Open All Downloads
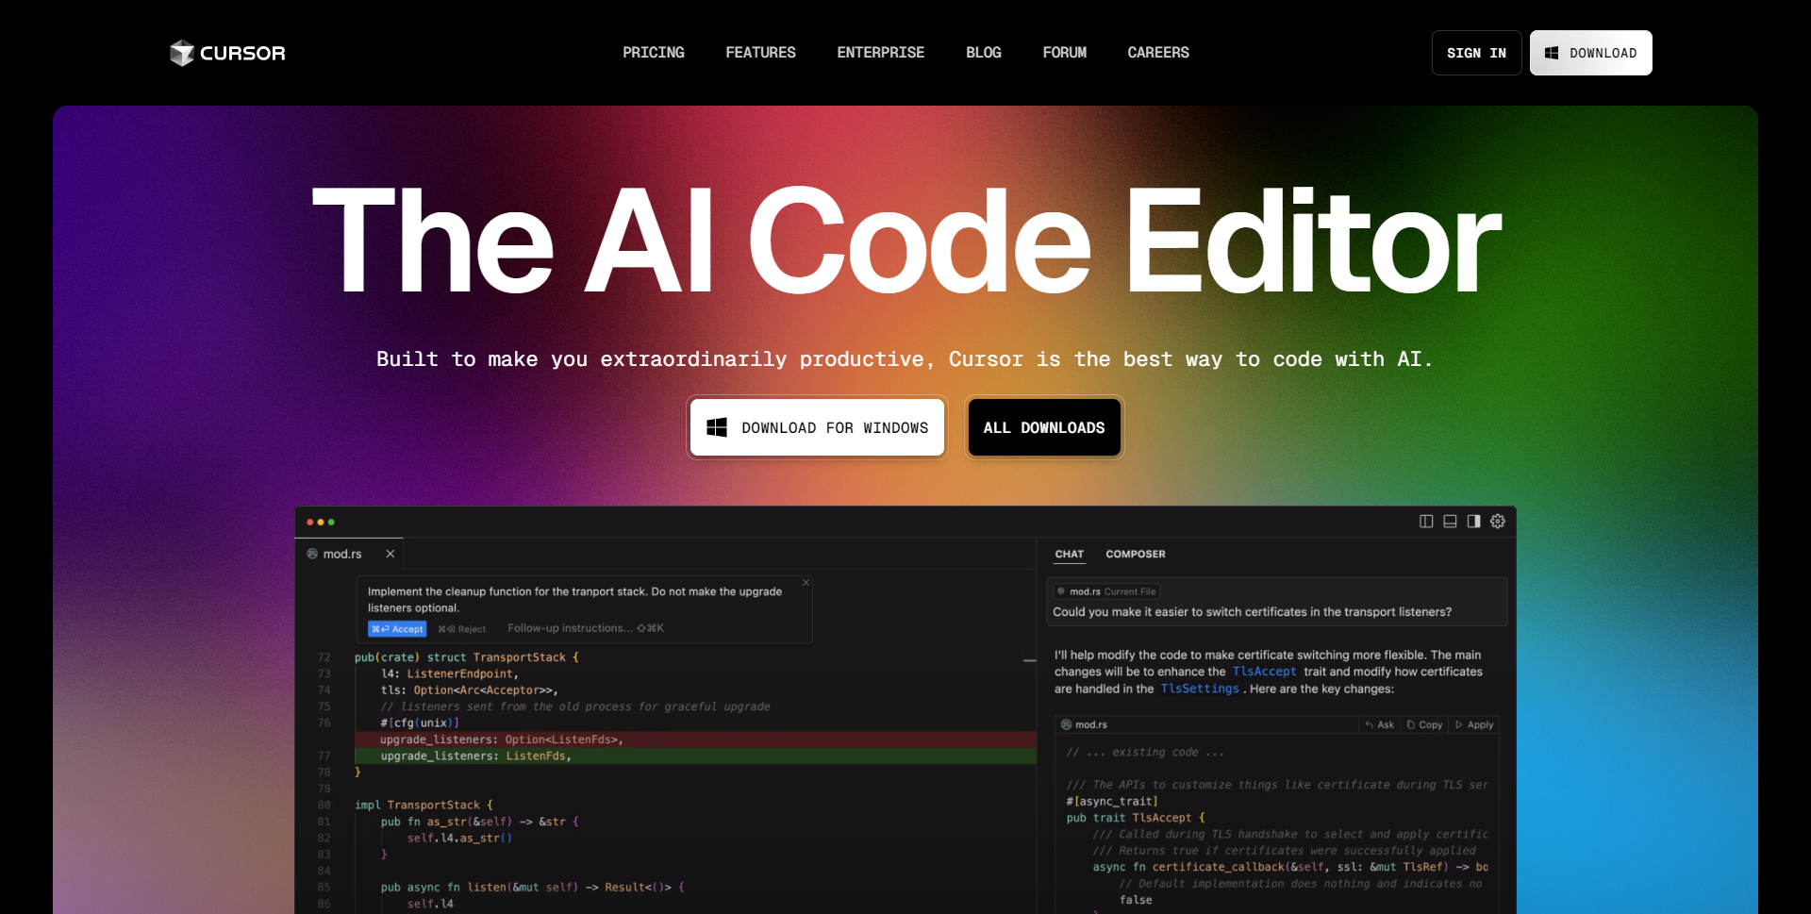The image size is (1811, 914). coord(1044,427)
